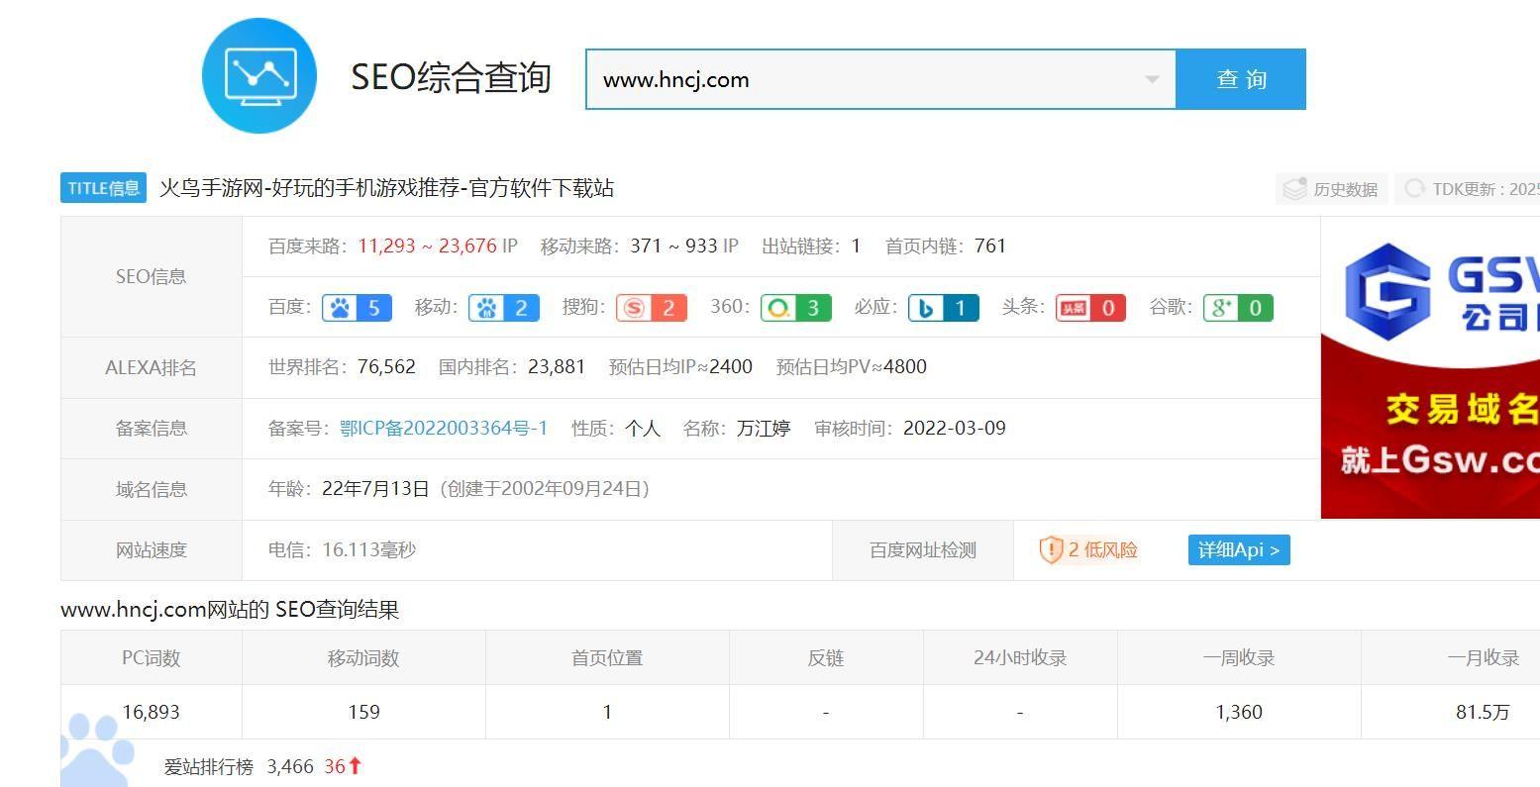Viewport: 1540px width, 787px height.
Task: Click the 360 weight badge 3
Action: tap(795, 308)
